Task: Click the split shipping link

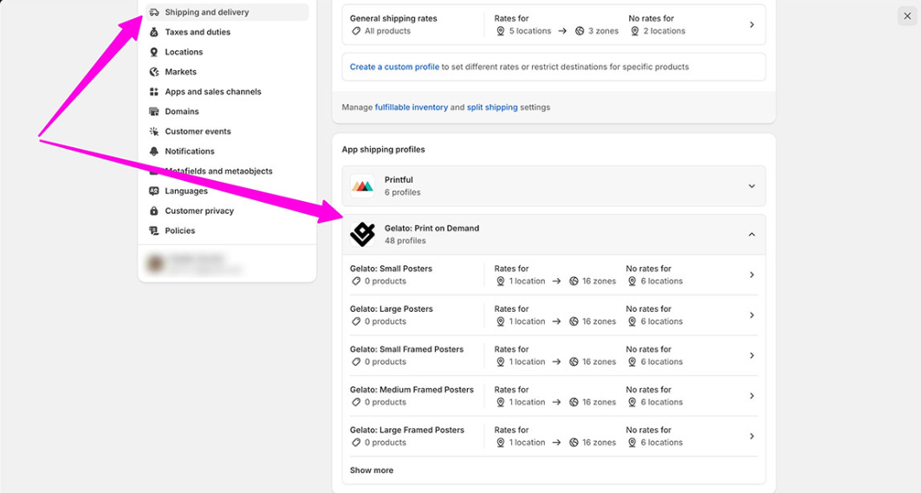Action: (492, 107)
